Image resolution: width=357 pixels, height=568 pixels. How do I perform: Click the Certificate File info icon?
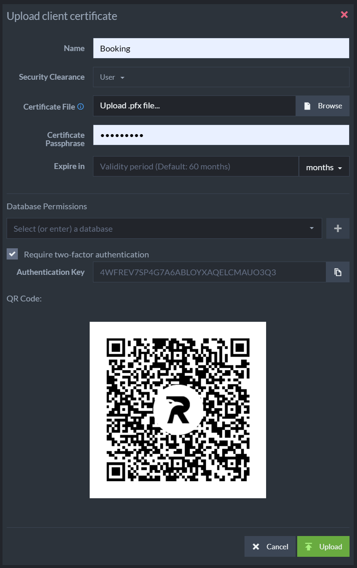pyautogui.click(x=81, y=107)
